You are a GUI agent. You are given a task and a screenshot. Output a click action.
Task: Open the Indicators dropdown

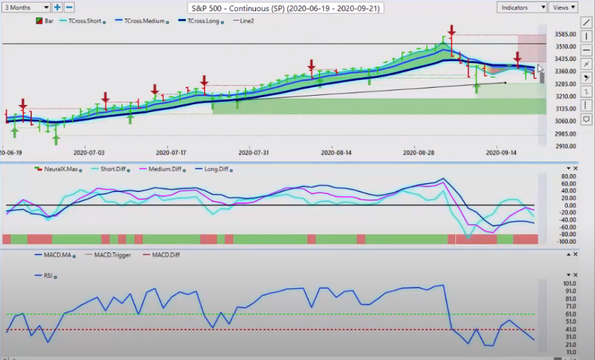[522, 7]
